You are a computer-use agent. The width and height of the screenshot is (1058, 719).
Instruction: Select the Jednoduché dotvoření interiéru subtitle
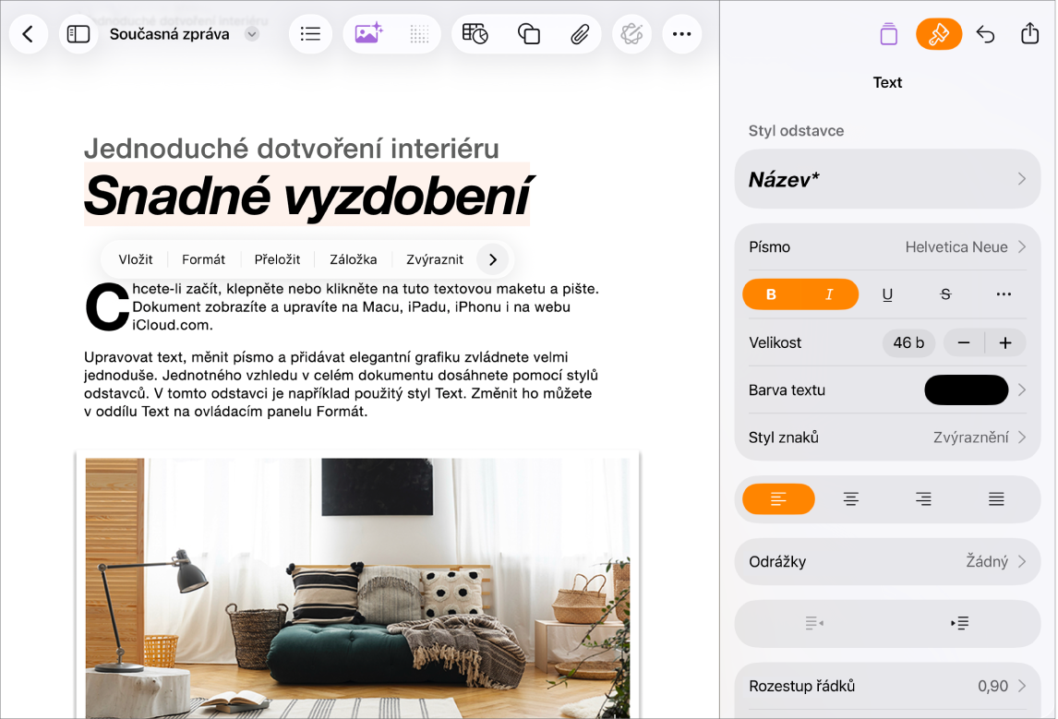pyautogui.click(x=292, y=149)
